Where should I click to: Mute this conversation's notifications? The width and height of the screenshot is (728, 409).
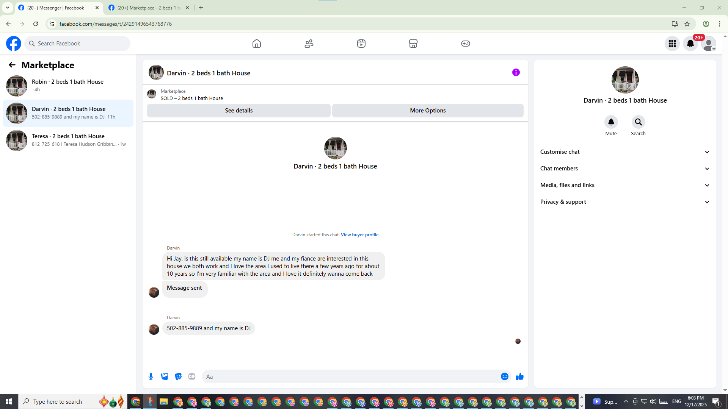(x=611, y=122)
